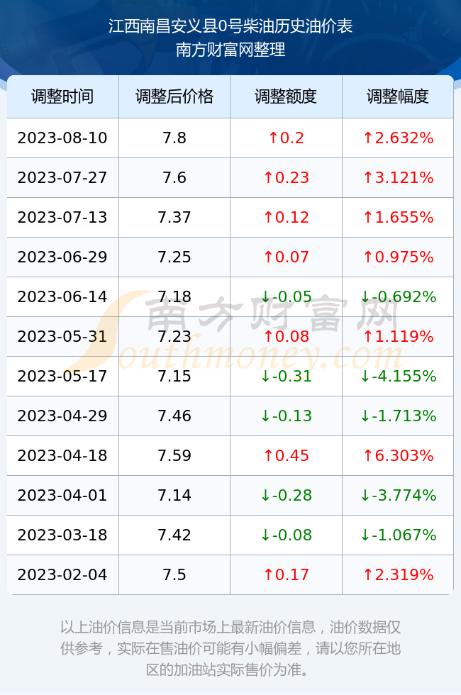Click the ↓-0.692% percentage cell

point(398,296)
